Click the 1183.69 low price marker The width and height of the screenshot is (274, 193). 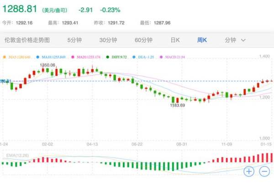[x=177, y=105]
